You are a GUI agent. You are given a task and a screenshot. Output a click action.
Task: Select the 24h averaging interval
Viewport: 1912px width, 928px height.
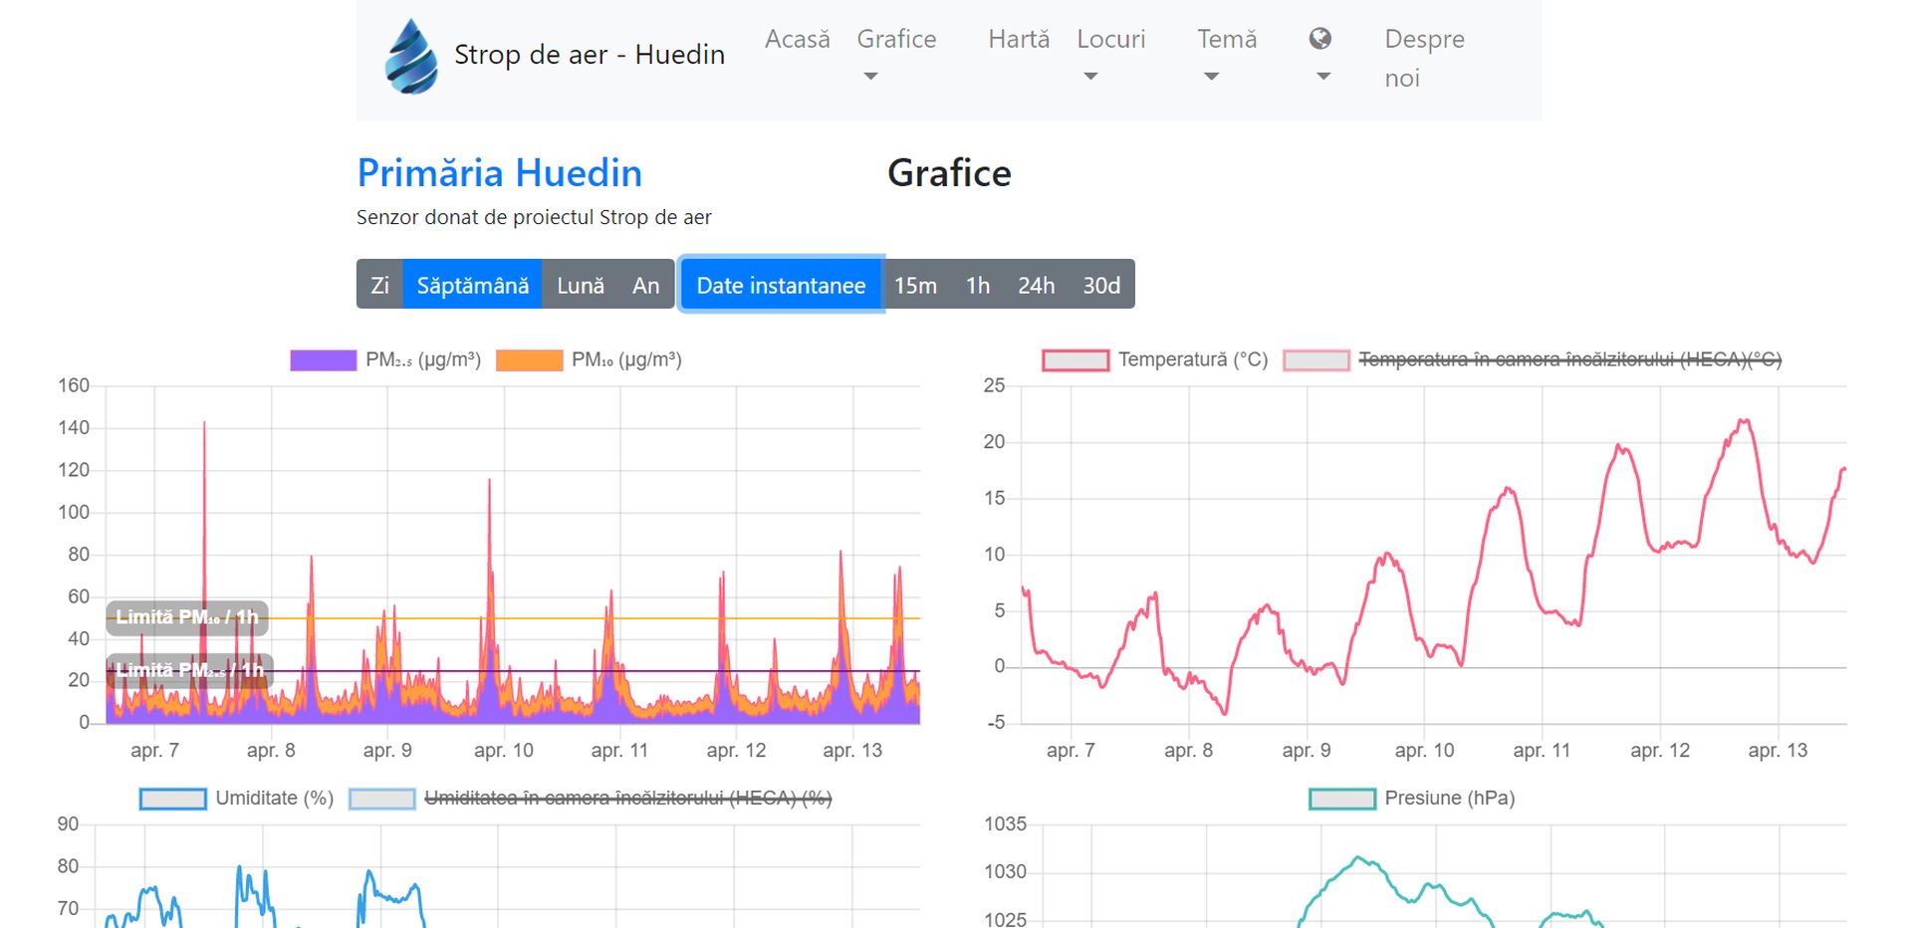1036,285
